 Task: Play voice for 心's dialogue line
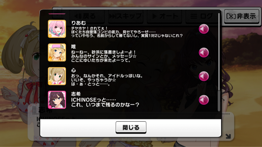pyautogui.click(x=204, y=76)
